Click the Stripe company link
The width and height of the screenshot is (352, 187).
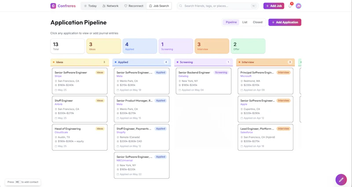(x=58, y=76)
